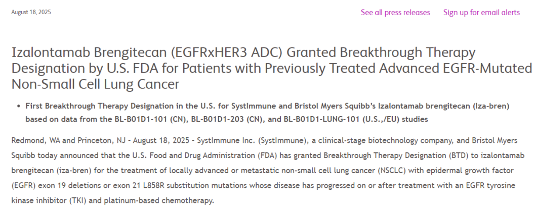
Task: Click the publication date above the headline
Action: click(31, 12)
